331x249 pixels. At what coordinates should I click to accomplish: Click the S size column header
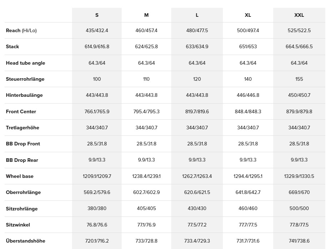coord(97,15)
